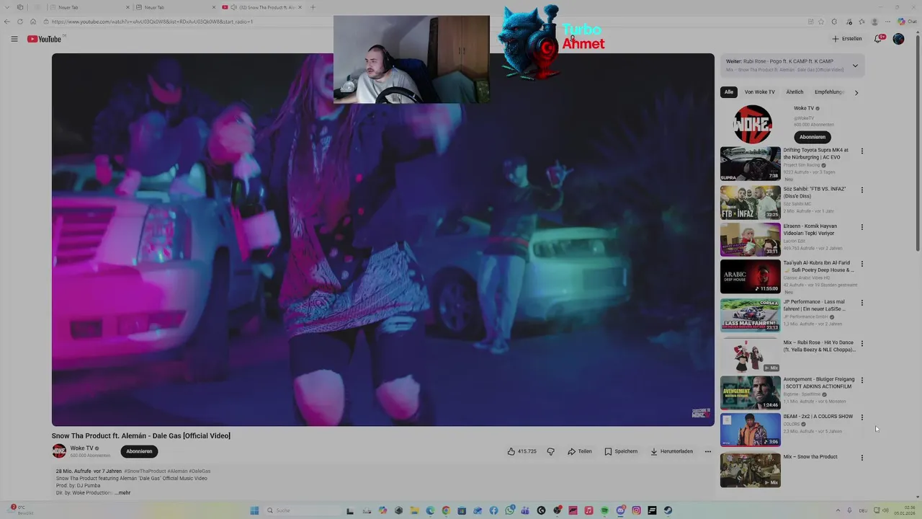
Task: Click the Woke TV channel name below video
Action: point(81,448)
